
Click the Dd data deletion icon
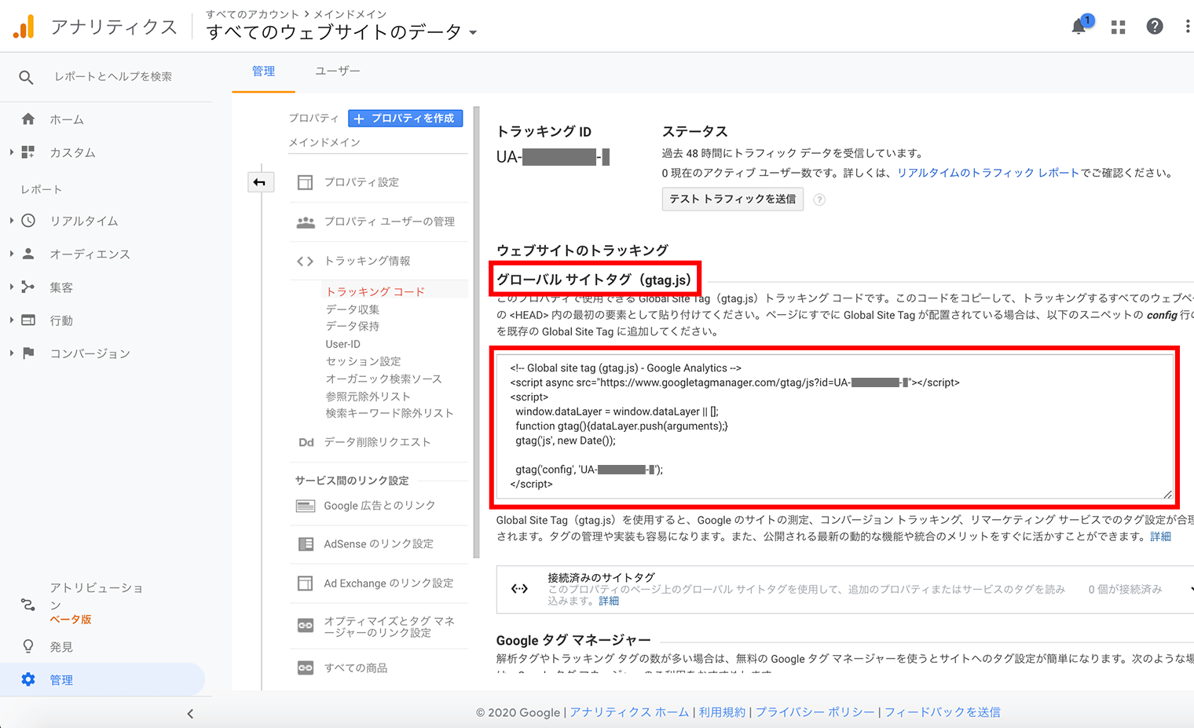(306, 442)
